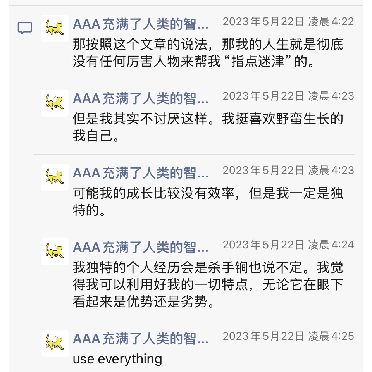The image size is (372, 372).
Task: Open the cat avatar beside "use everything"
Action: pyautogui.click(x=55, y=343)
